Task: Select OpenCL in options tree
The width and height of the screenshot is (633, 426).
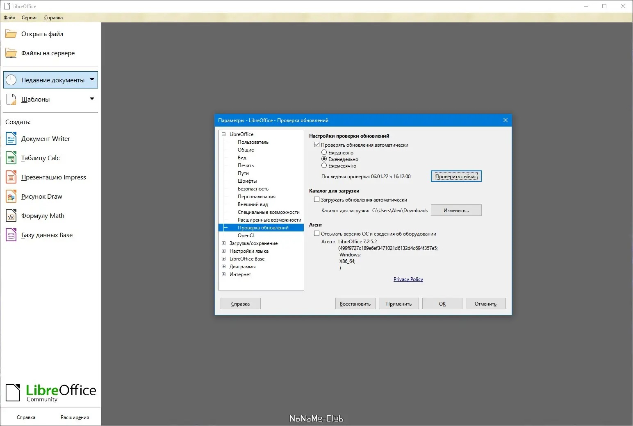Action: pyautogui.click(x=246, y=235)
